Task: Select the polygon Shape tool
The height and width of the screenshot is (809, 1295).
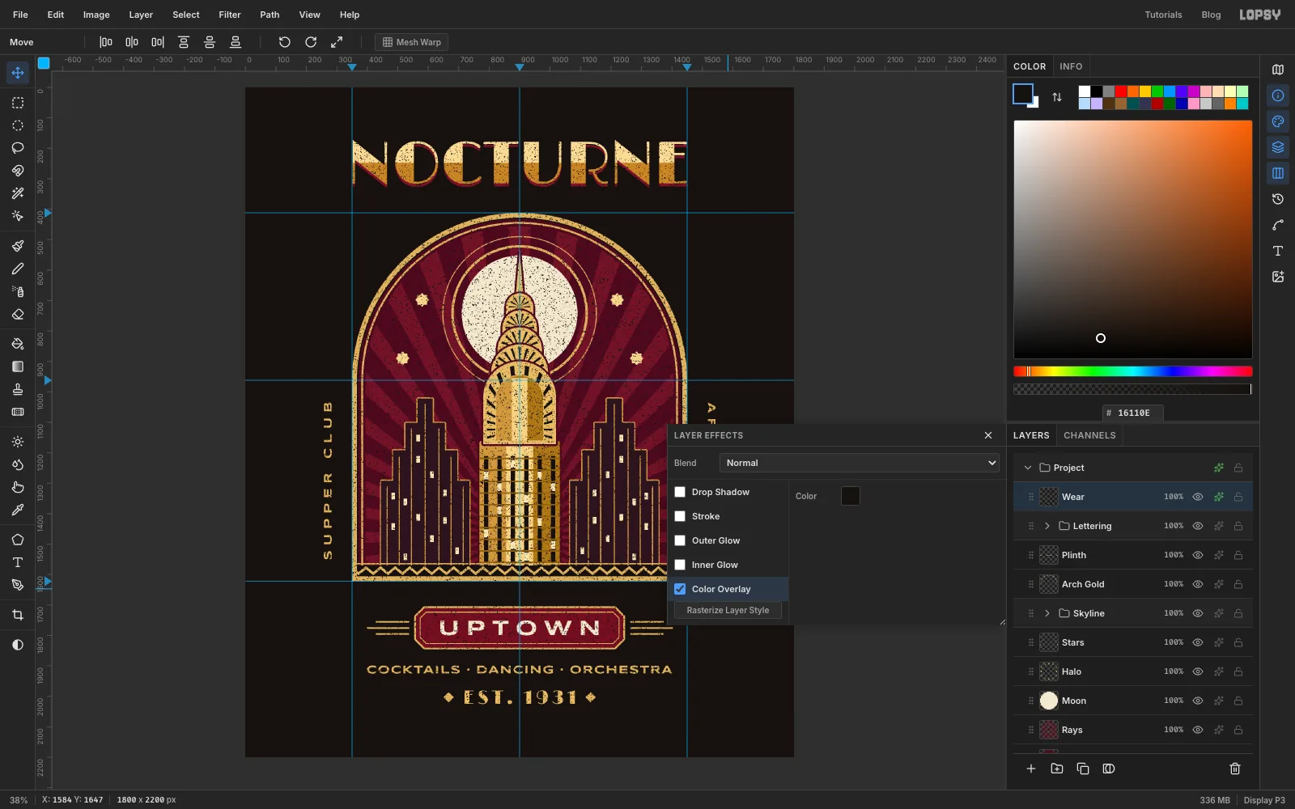Action: coord(18,540)
